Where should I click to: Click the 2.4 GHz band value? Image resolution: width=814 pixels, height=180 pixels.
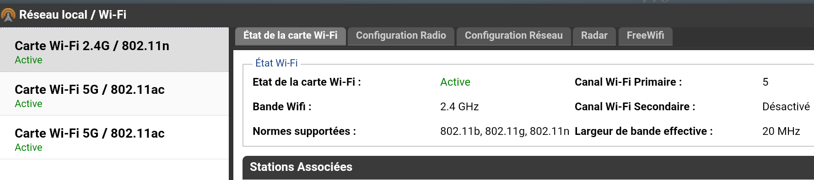coord(459,107)
